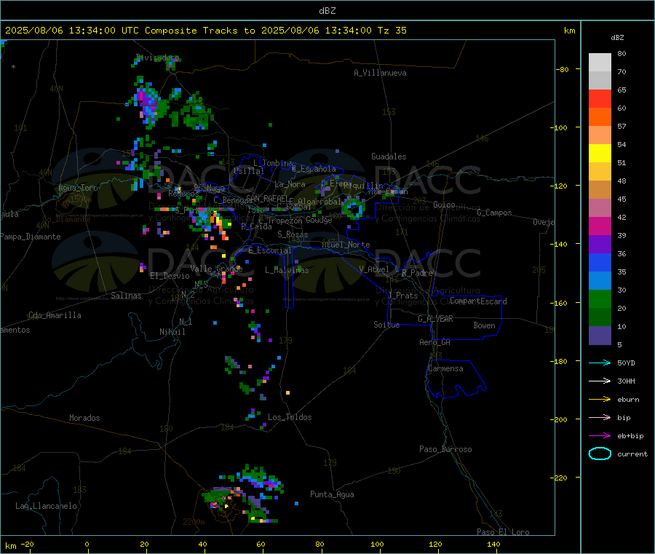
Task: Click the blue 36 dBZ legend color
Action: [600, 262]
